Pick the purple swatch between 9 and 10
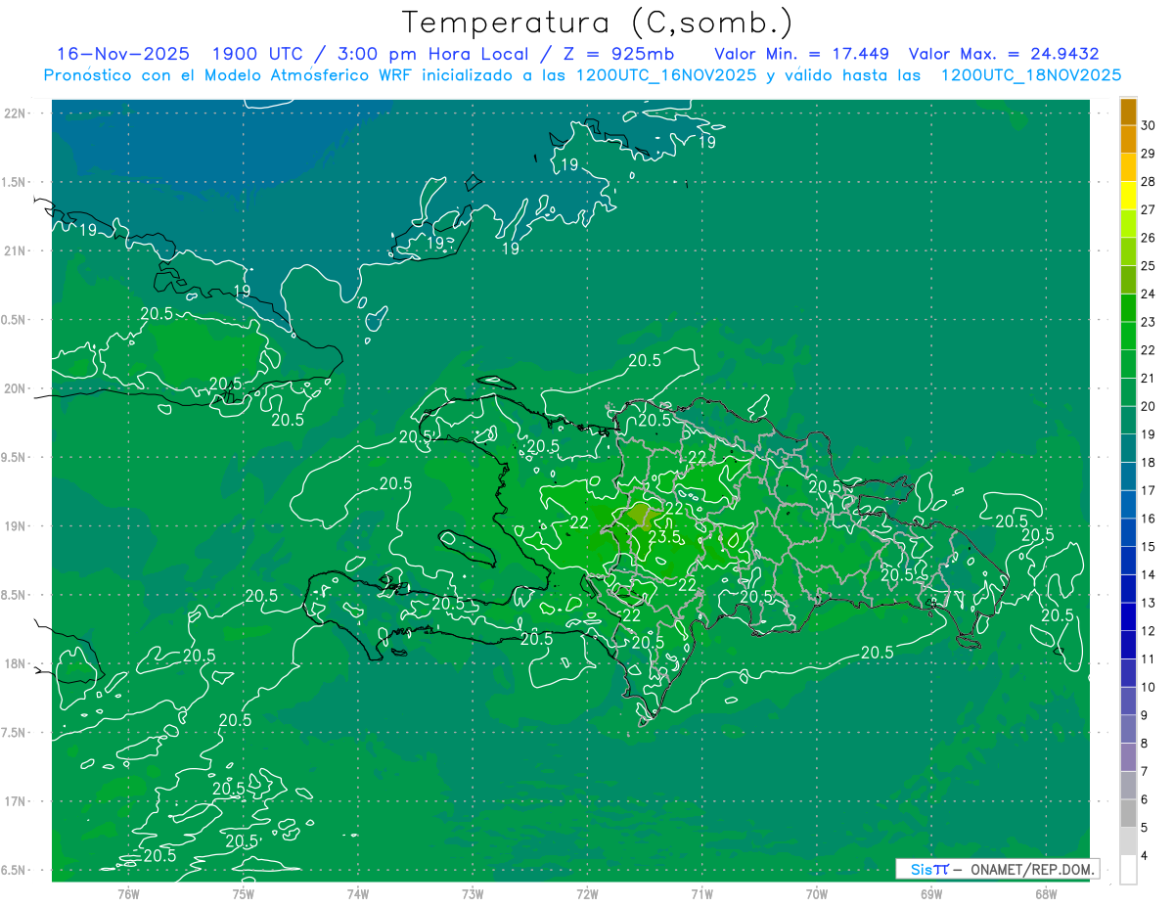The image size is (1174, 907). tap(1128, 702)
